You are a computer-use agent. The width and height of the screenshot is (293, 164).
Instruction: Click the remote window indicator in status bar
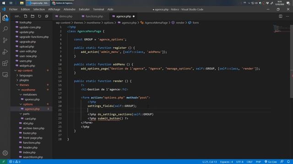pyautogui.click(x=4, y=162)
